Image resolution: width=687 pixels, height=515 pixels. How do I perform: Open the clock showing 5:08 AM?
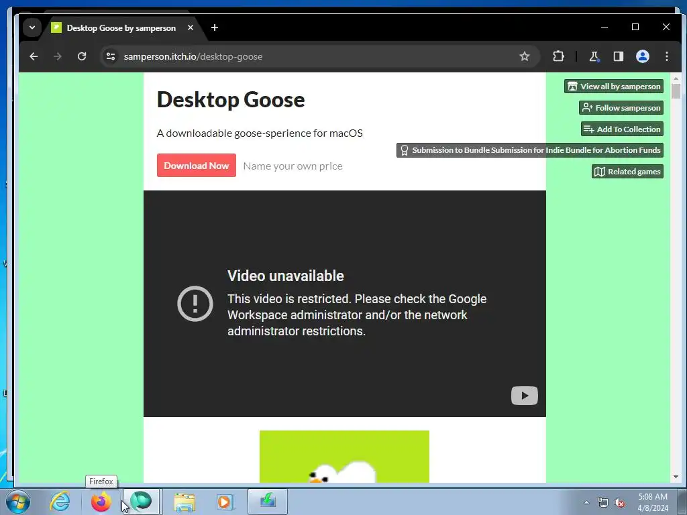tap(653, 502)
